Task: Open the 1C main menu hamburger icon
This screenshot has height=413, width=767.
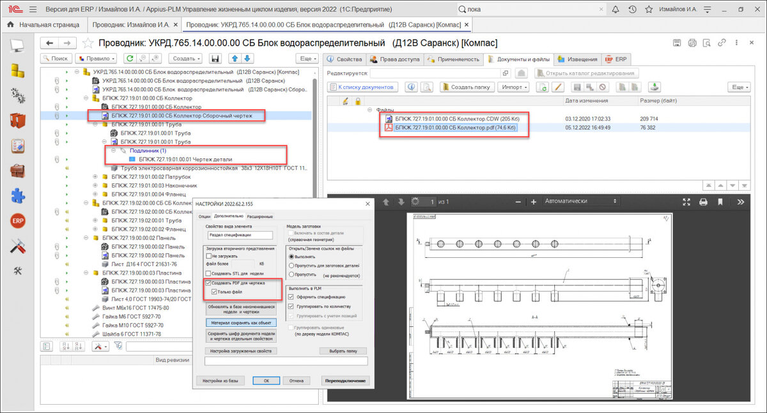Action: (x=33, y=10)
